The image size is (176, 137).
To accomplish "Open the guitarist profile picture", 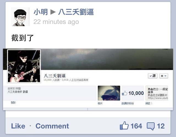I will pos(24,66).
